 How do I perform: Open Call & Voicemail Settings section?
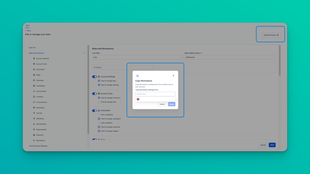tap(38, 146)
